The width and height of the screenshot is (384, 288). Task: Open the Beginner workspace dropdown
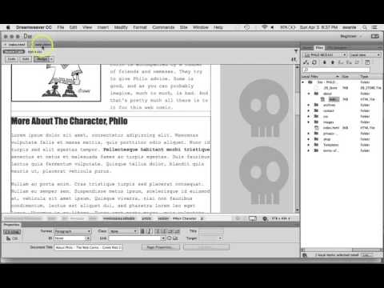(x=351, y=36)
